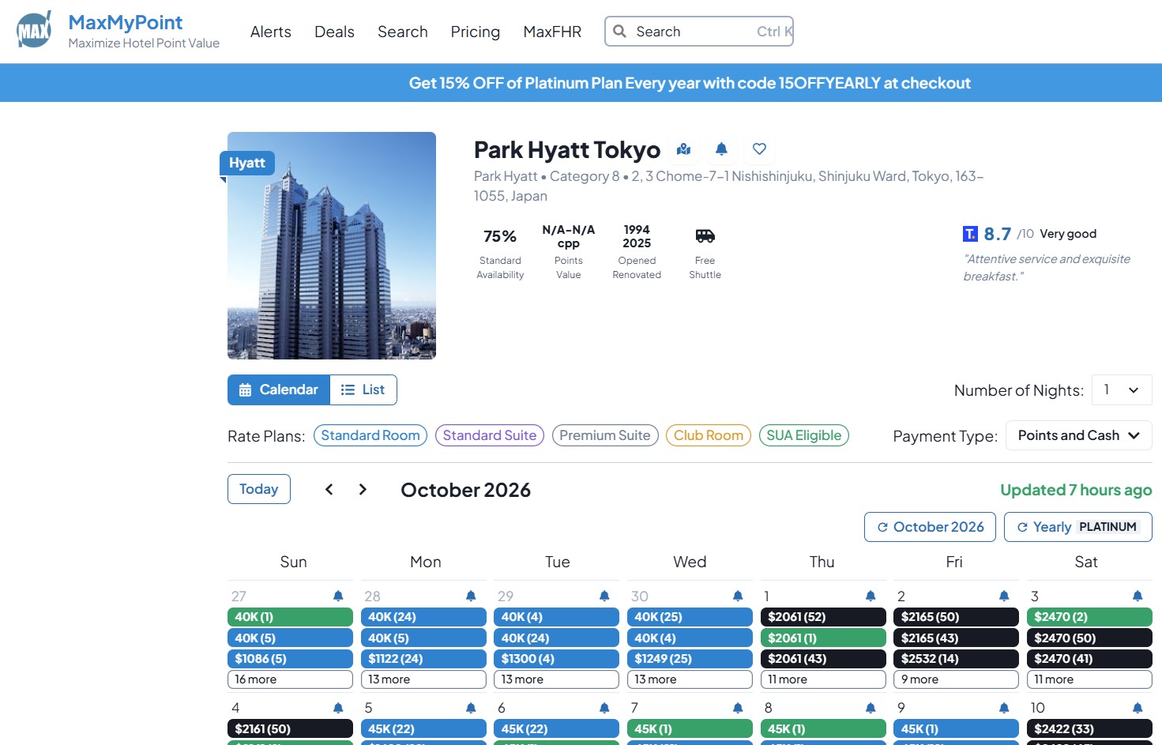Go to previous month with left chevron
Screen dimensions: 1162x745
[x=329, y=490]
